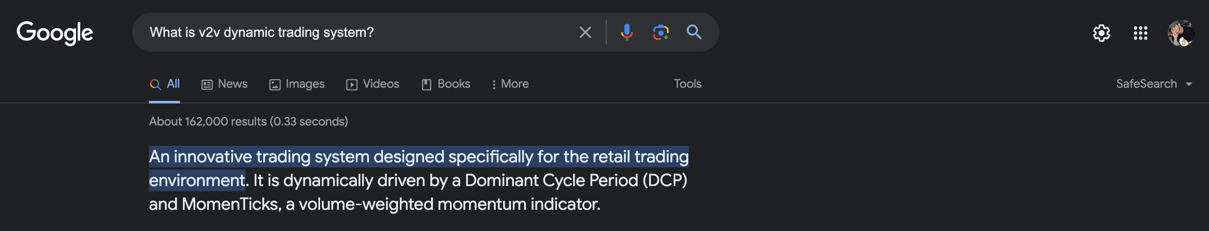The height and width of the screenshot is (231, 1209).
Task: Expand the SafeSearch dropdown
Action: (x=1147, y=84)
